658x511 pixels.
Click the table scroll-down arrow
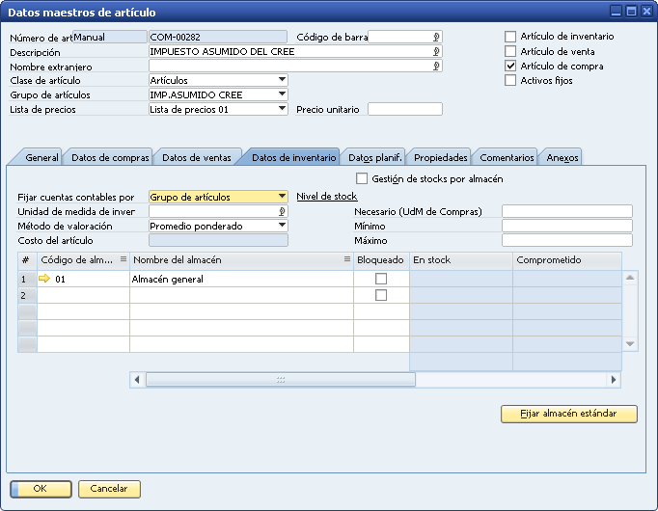point(630,343)
